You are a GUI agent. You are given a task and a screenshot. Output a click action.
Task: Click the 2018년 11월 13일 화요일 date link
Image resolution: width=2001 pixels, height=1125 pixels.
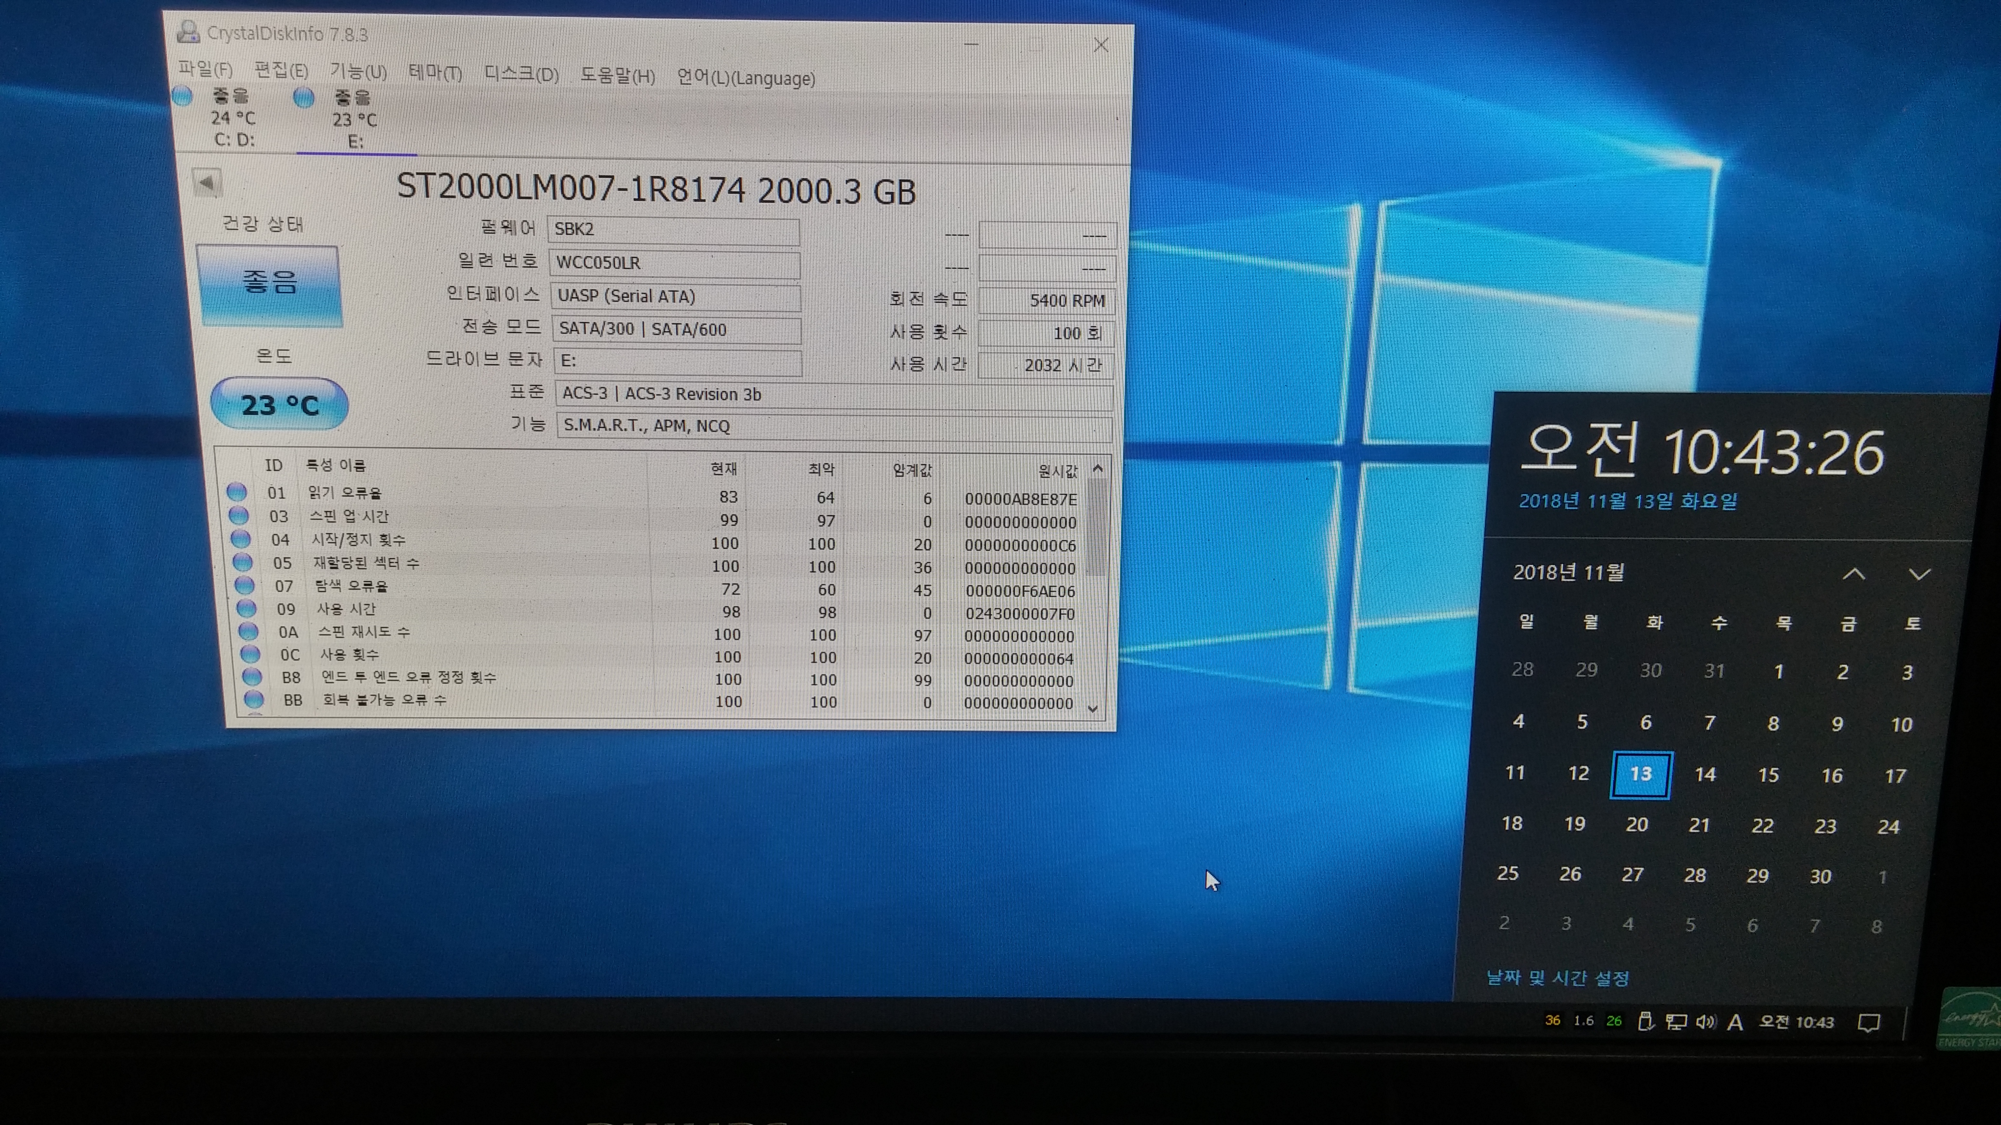pyautogui.click(x=1628, y=501)
